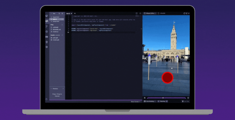
Task: Open the iPhone 15 Pro device dropdown
Action: (x=150, y=13)
